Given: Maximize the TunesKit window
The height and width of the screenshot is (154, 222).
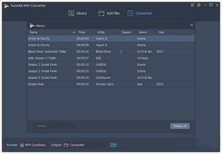Looking at the screenshot, I should [x=211, y=5].
